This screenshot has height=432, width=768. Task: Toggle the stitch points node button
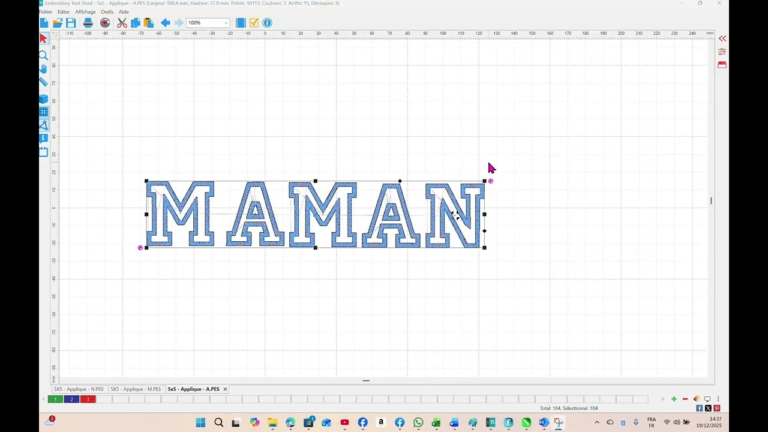(x=43, y=125)
